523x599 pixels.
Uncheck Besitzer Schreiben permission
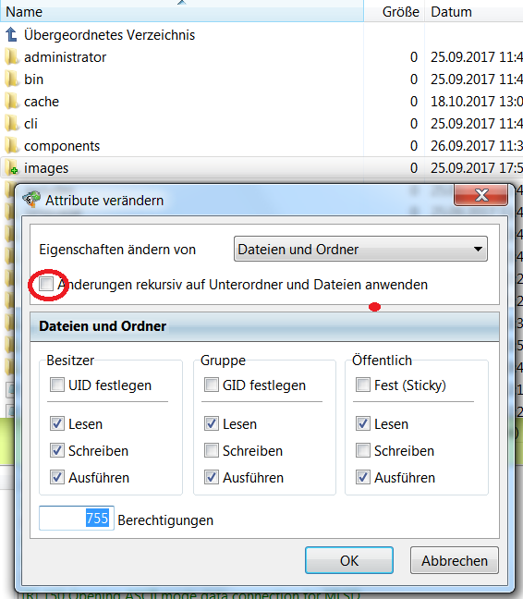tap(57, 450)
